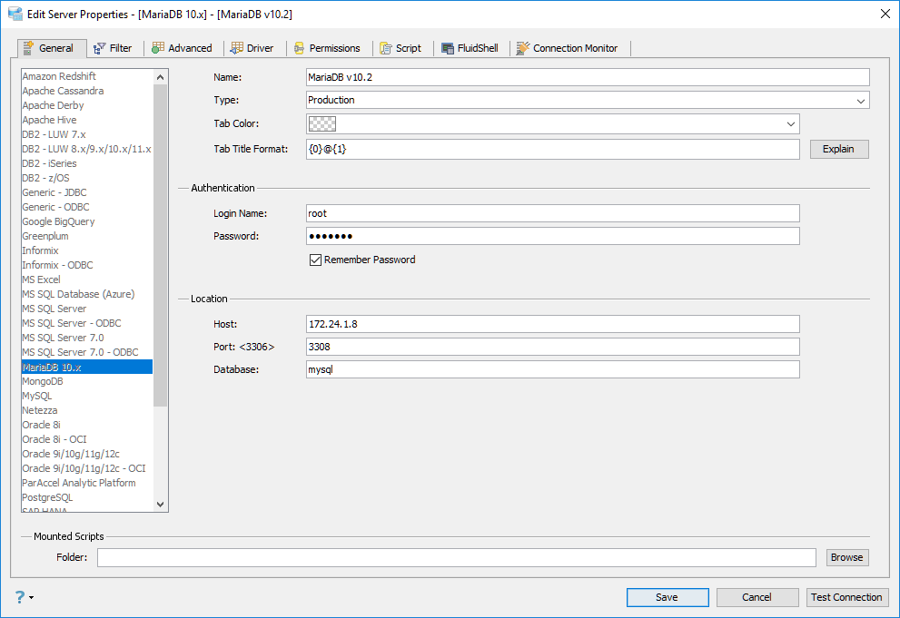This screenshot has height=618, width=900.
Task: Select Greenplum in server list
Action: [x=87, y=236]
